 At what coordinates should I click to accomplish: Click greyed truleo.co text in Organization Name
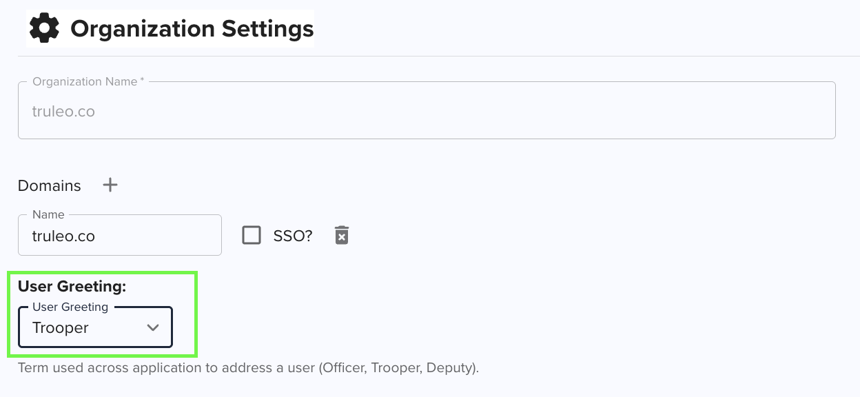[63, 111]
